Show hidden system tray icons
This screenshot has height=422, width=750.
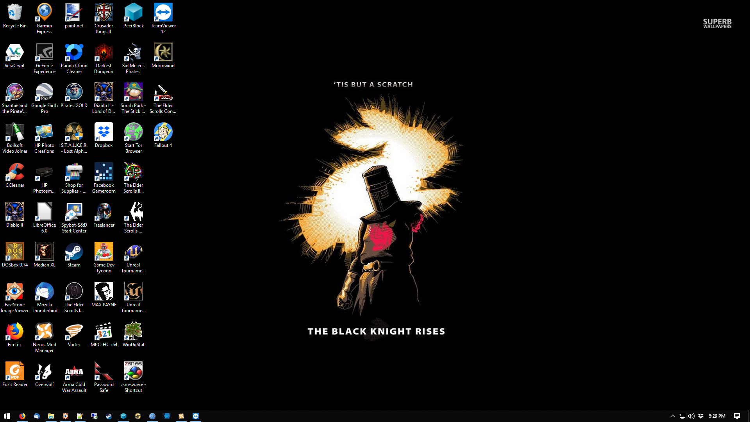click(x=673, y=416)
